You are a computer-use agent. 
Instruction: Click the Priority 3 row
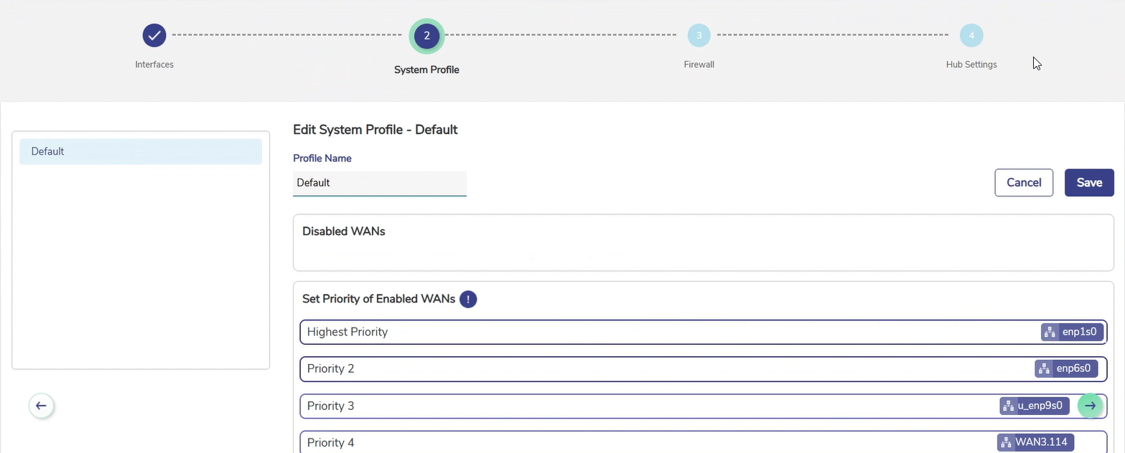point(646,406)
